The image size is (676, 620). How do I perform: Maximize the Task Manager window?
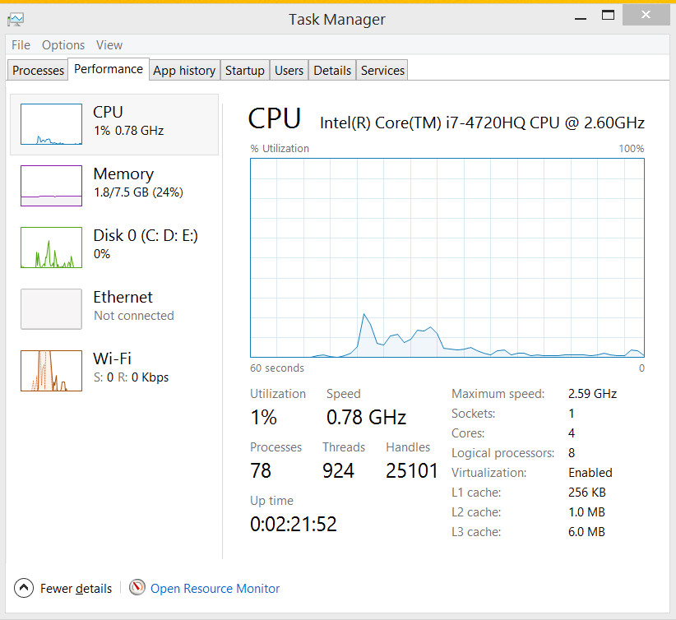(x=609, y=15)
